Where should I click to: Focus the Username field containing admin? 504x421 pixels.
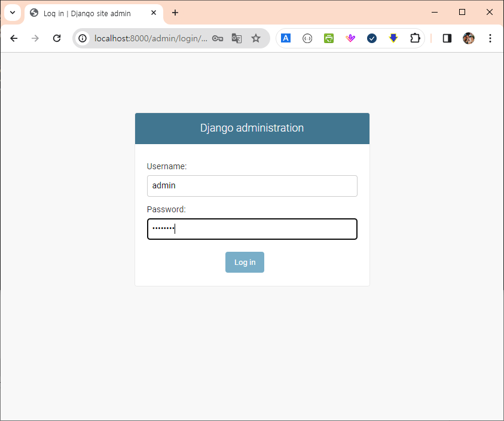(x=252, y=186)
